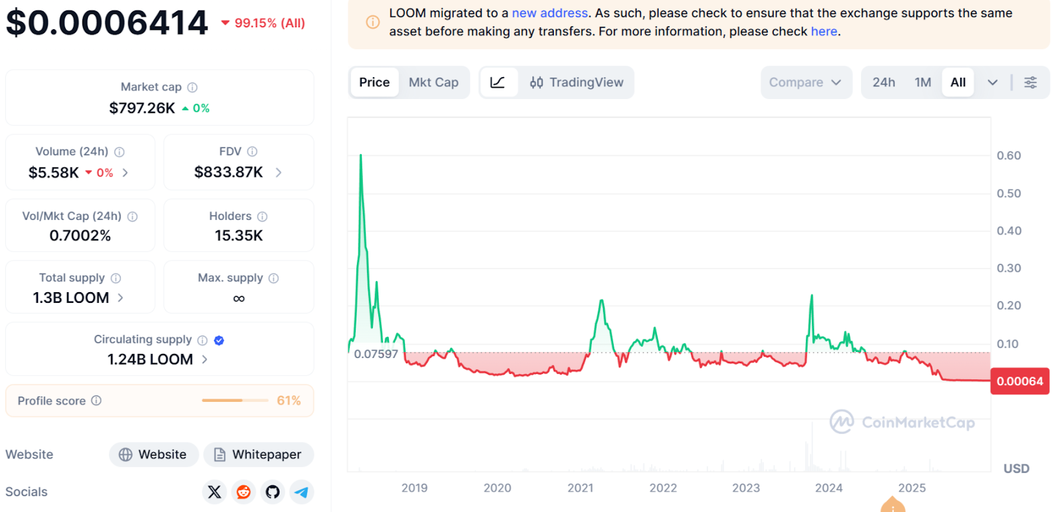This screenshot has height=512, width=1064.
Task: Open the Whitepaper button
Action: [x=258, y=455]
